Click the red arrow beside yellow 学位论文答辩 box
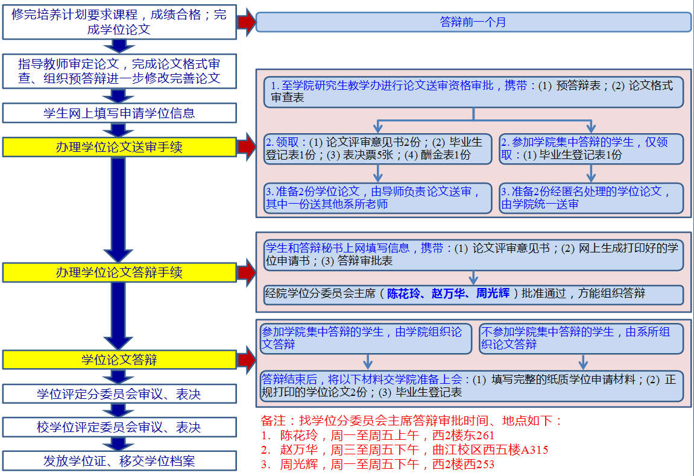The height and width of the screenshot is (476, 694). (247, 360)
